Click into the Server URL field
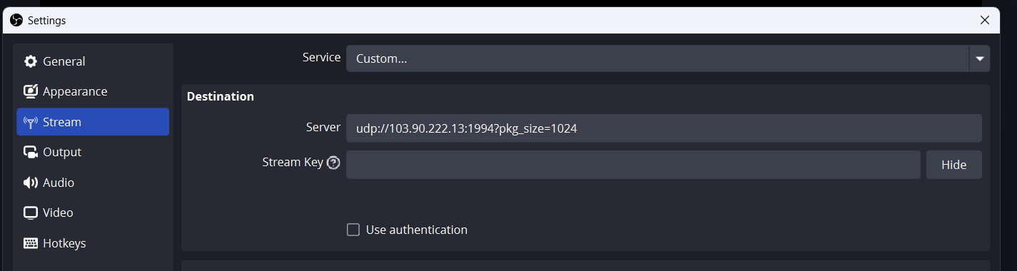Screen dimensions: 1017x271 click(664, 128)
